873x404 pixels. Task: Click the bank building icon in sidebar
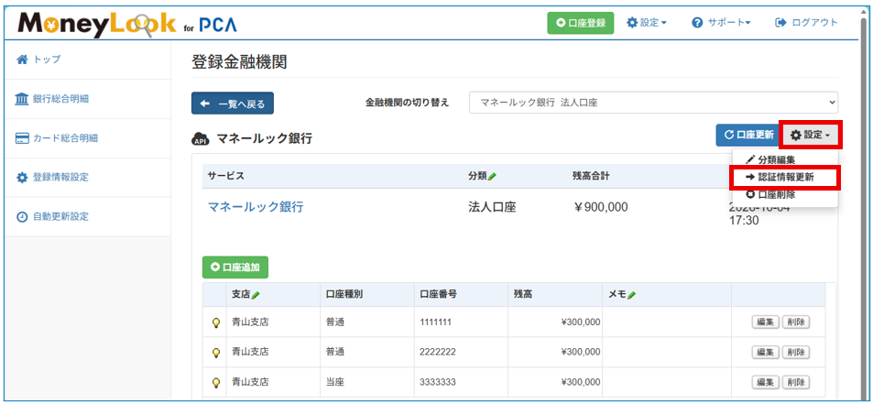[x=22, y=99]
